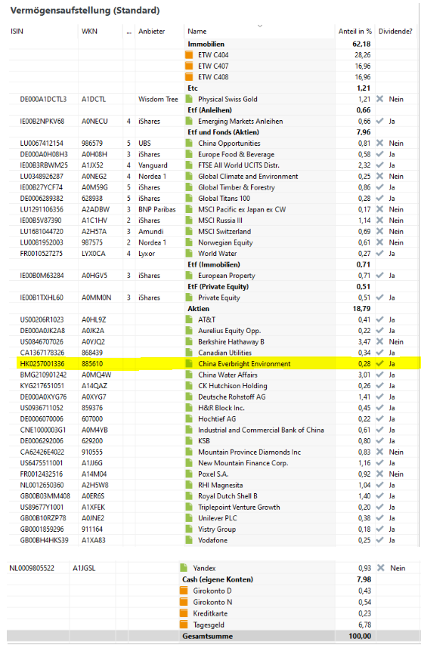Toggle dividend cross for Berkshire Hathaway B
This screenshot has width=421, height=645.
point(380,341)
